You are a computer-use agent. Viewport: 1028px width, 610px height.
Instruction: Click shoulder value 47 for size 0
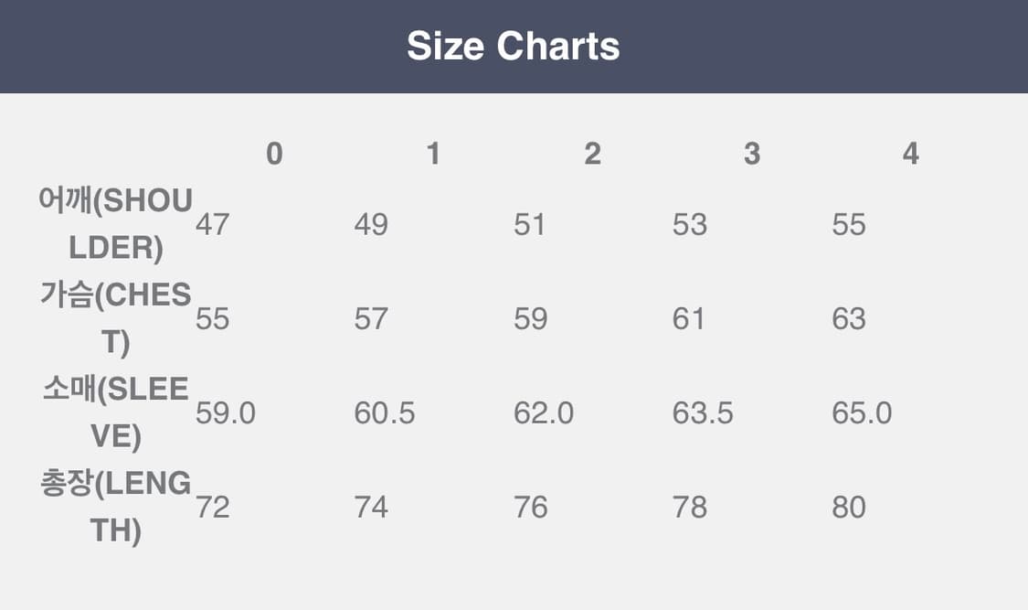click(212, 225)
